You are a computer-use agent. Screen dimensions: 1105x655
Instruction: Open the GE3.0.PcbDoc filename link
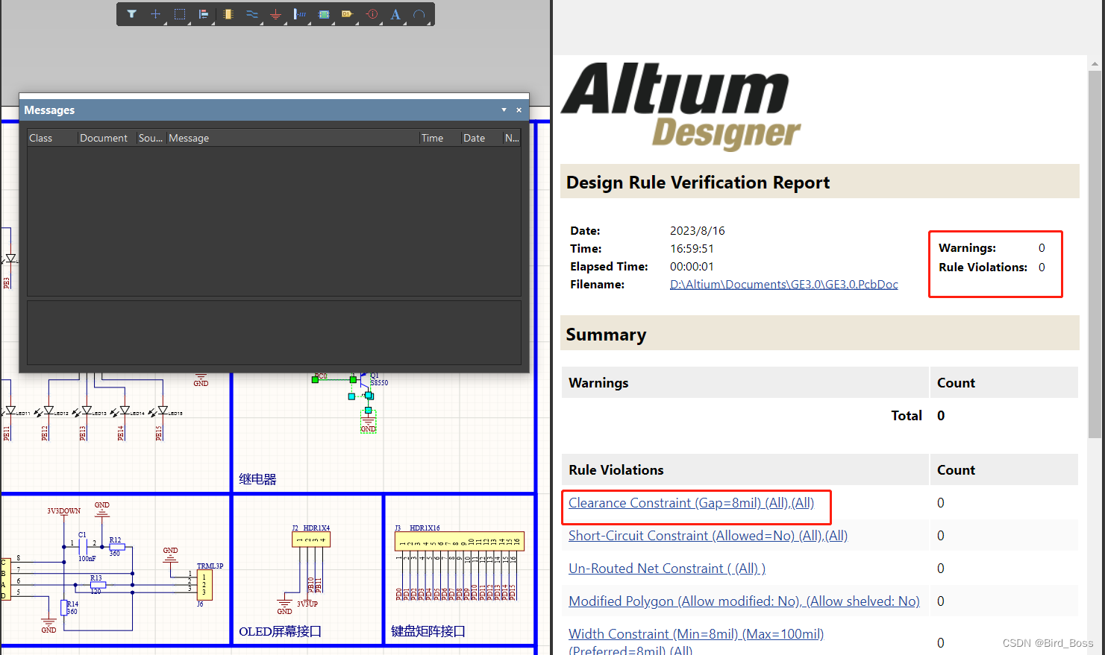click(783, 285)
